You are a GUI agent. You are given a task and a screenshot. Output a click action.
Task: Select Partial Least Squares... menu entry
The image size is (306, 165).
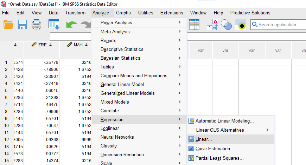219,158
